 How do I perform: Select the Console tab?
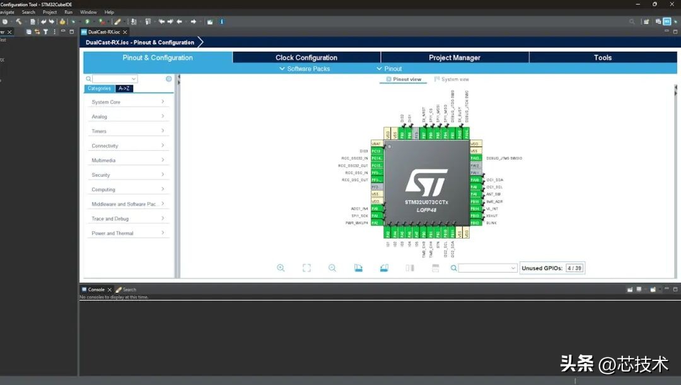96,290
